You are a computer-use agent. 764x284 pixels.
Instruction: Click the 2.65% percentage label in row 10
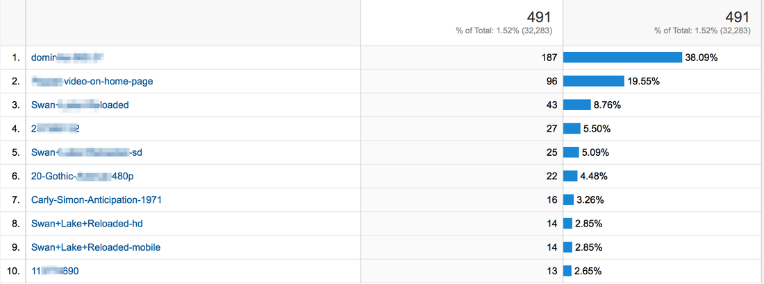[x=588, y=271]
